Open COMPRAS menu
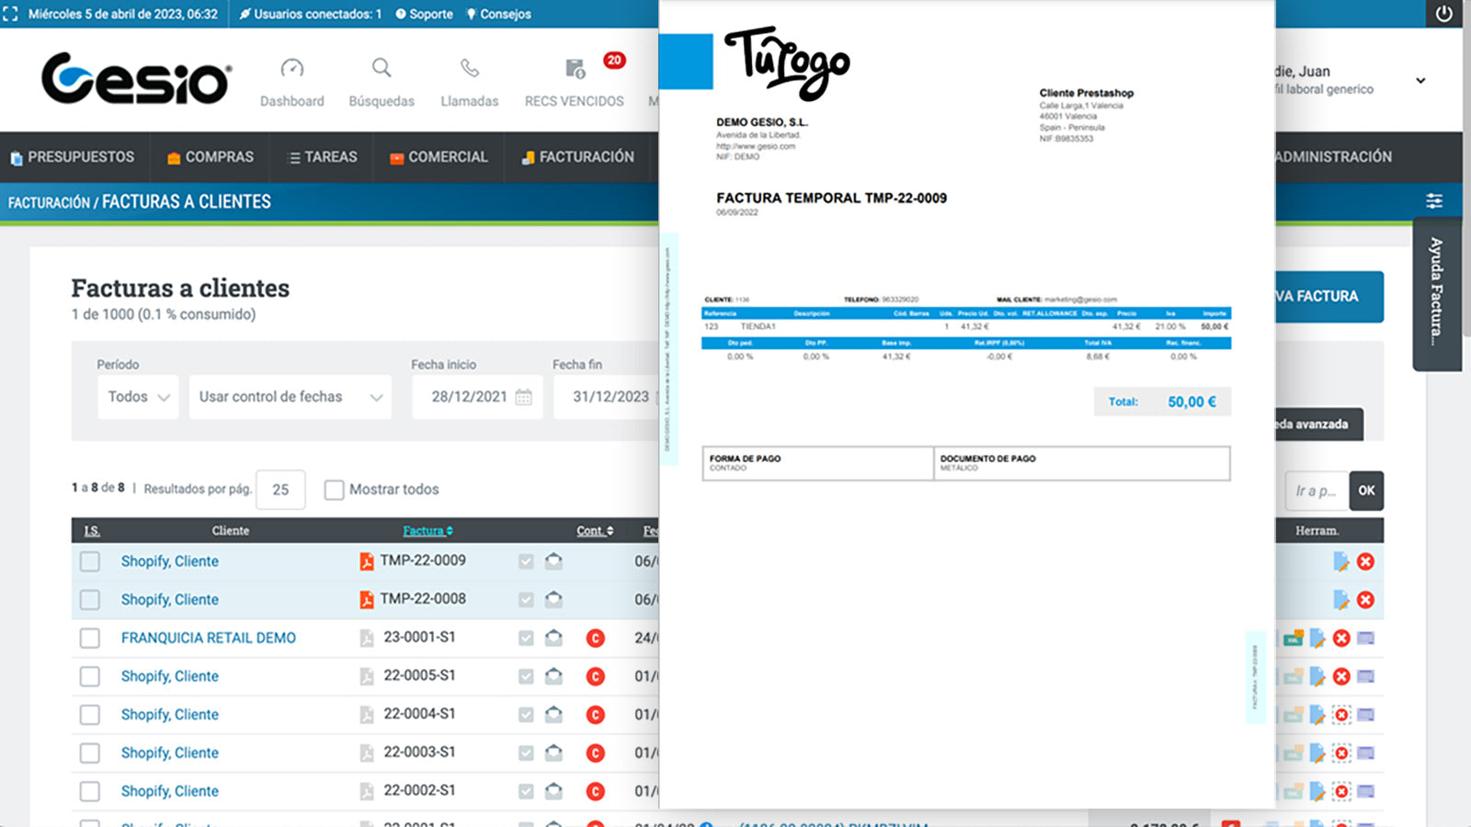Viewport: 1471px width, 827px height. (x=211, y=157)
